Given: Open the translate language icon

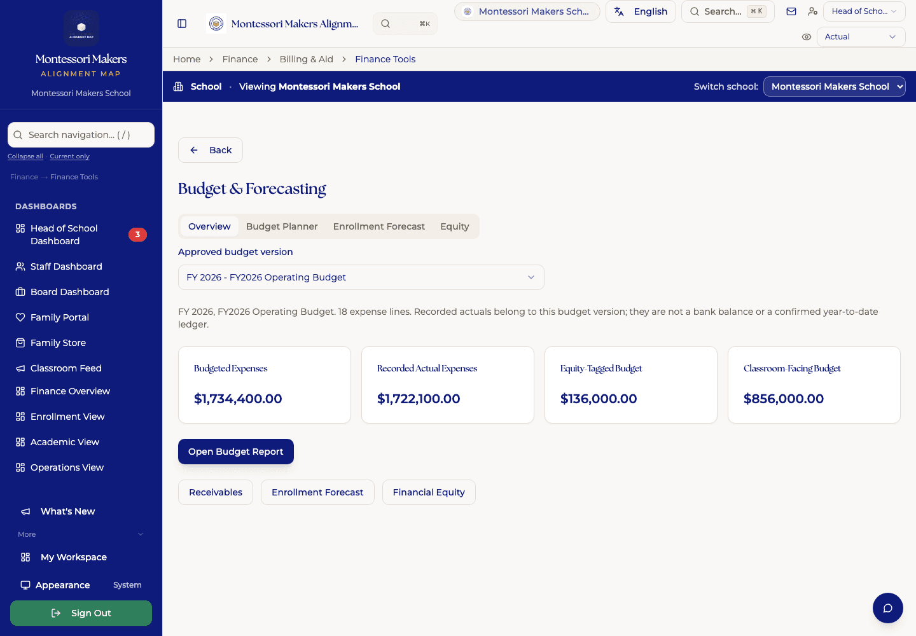Looking at the screenshot, I should click(619, 11).
